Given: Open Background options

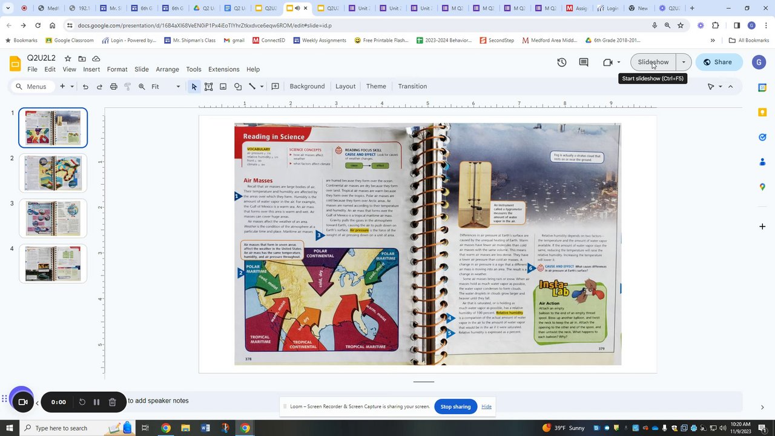Looking at the screenshot, I should [x=307, y=87].
